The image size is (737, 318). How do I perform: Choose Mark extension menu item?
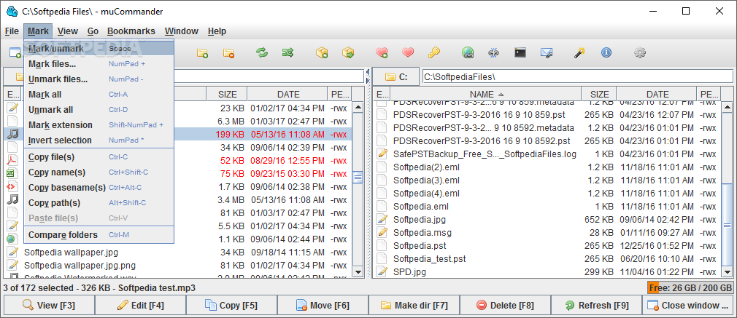(99, 124)
